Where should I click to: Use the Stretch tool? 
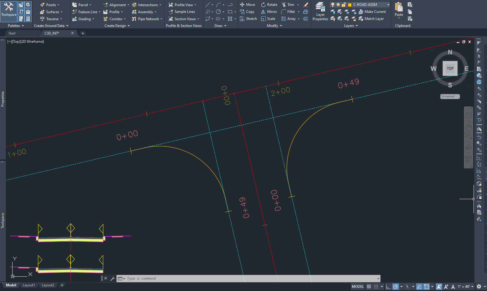(x=248, y=19)
